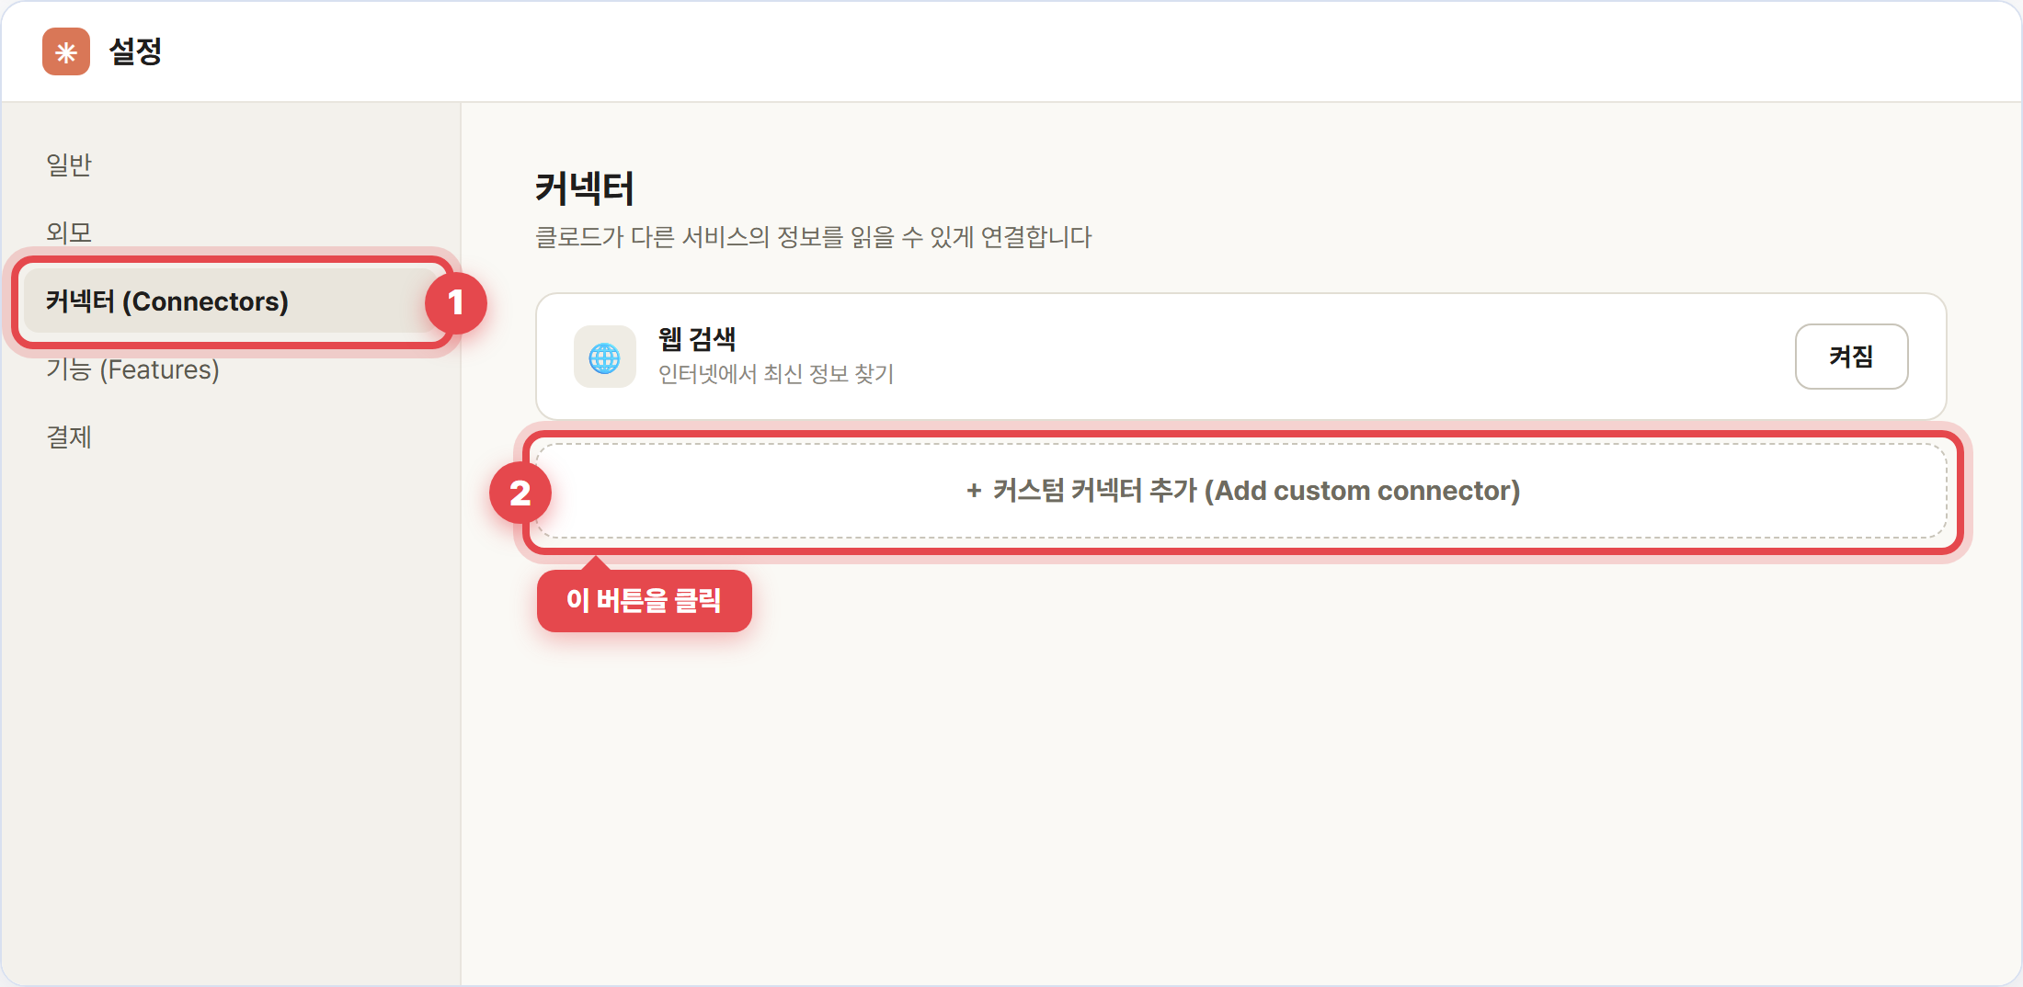2023x987 pixels.
Task: Select 커넥터 (Connectors) in the sidebar
Action: click(232, 301)
